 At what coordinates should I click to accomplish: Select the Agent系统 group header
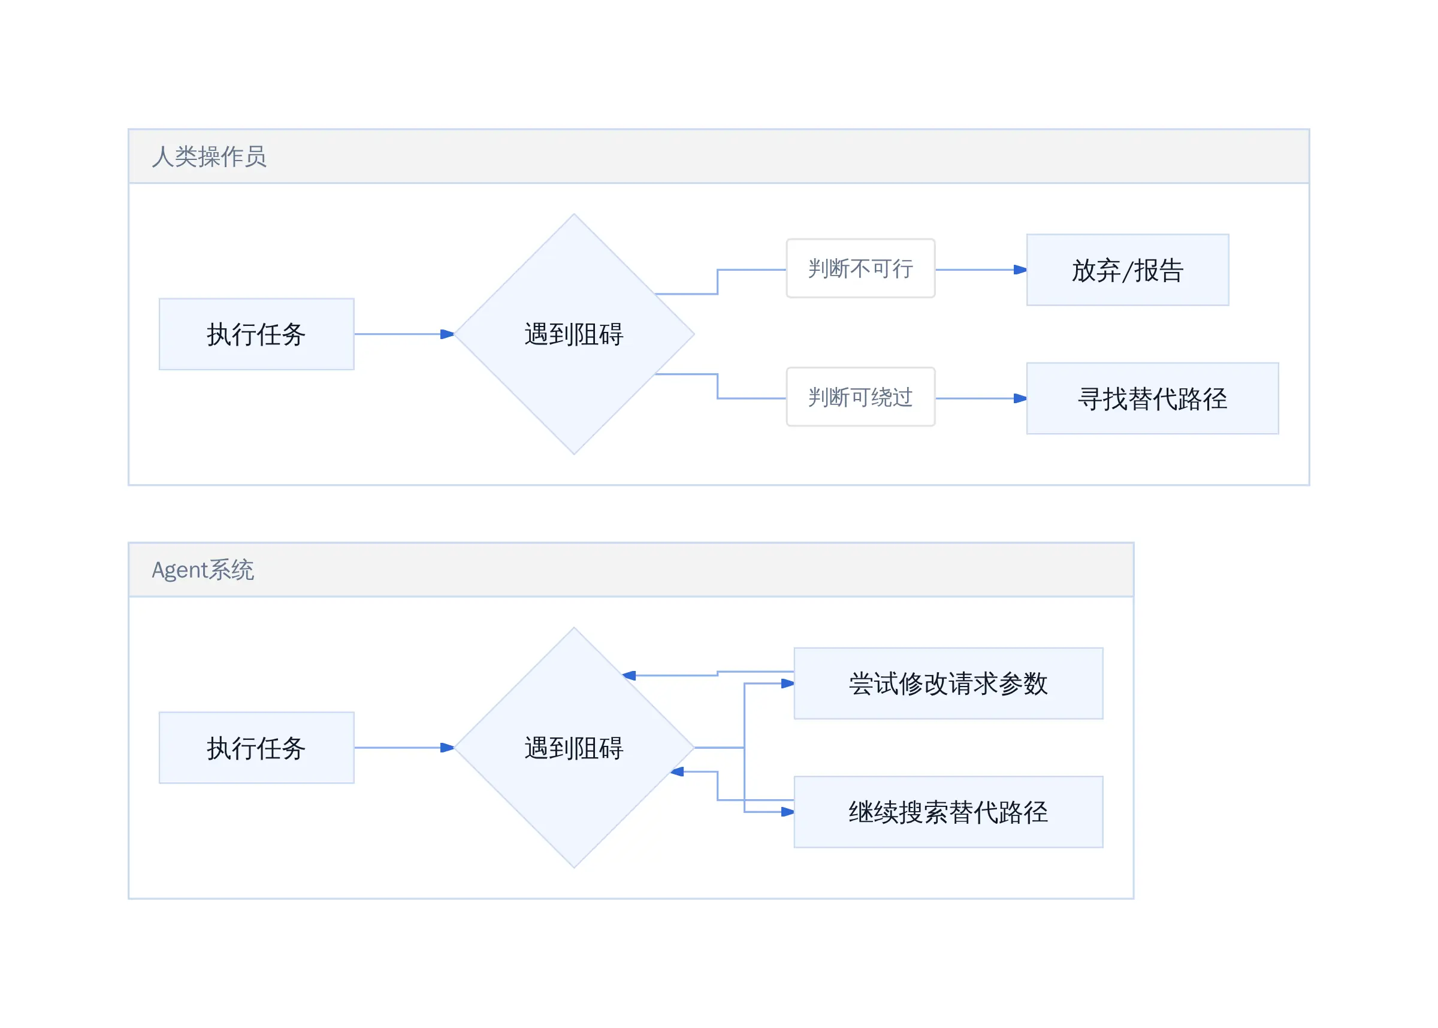(631, 570)
